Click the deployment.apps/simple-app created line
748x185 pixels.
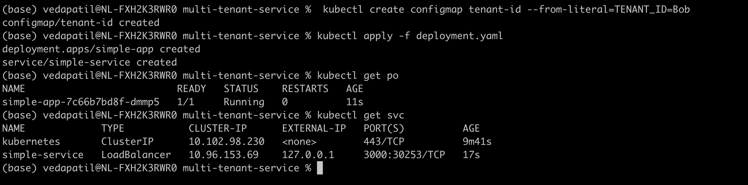pos(101,49)
